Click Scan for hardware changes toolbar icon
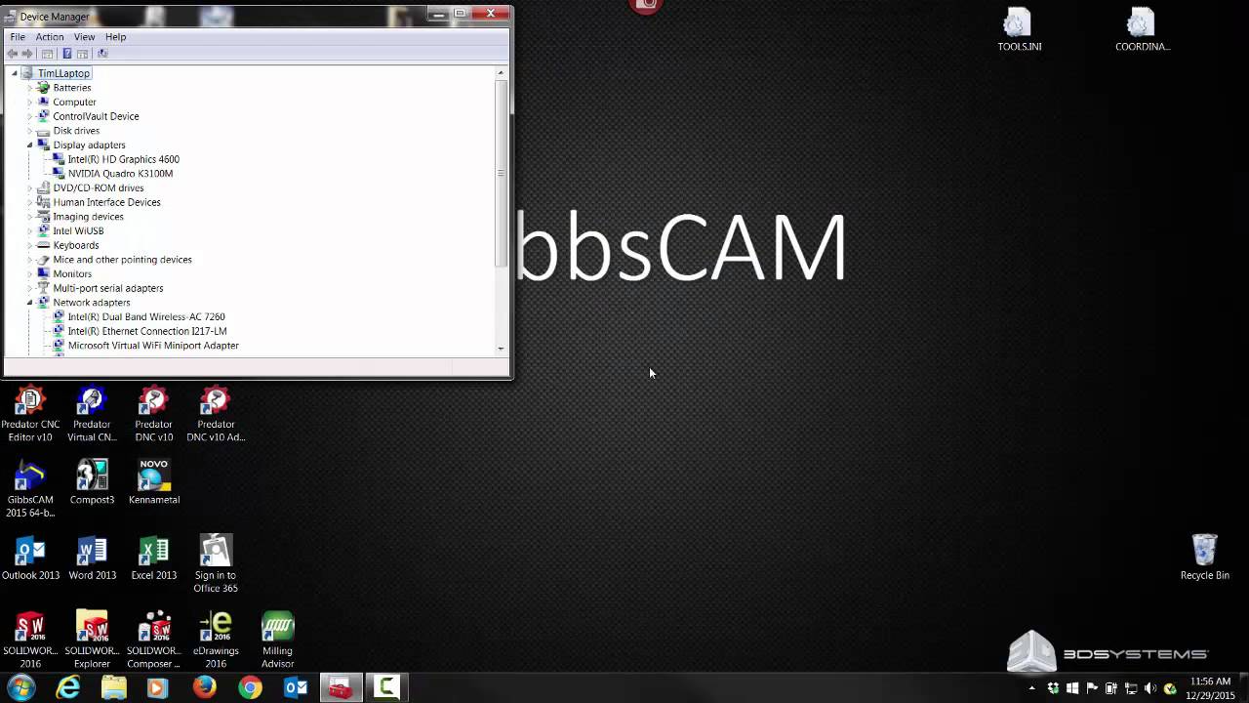 click(102, 54)
